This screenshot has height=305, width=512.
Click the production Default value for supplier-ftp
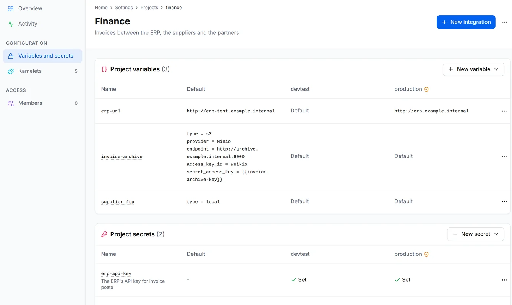coord(403,201)
